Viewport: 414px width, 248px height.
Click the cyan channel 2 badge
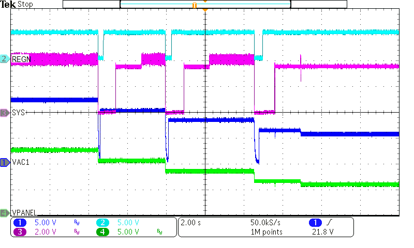pyautogui.click(x=102, y=222)
